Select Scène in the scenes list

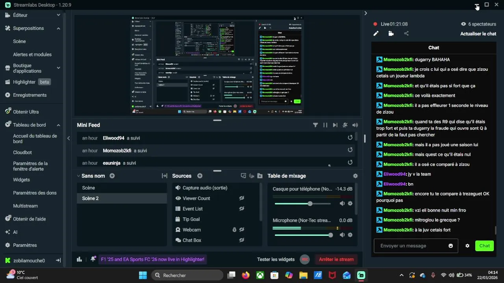point(122,188)
